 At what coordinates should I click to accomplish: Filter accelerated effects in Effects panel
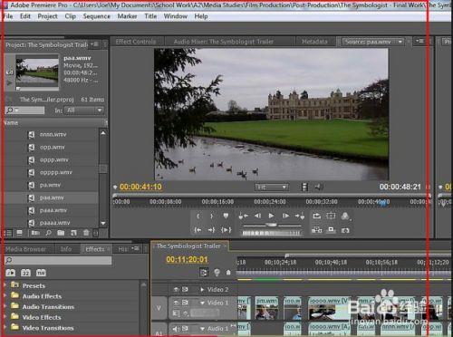(11, 273)
